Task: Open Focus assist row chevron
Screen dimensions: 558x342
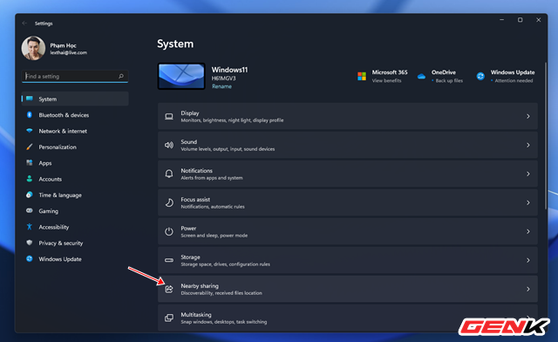Action: click(528, 202)
